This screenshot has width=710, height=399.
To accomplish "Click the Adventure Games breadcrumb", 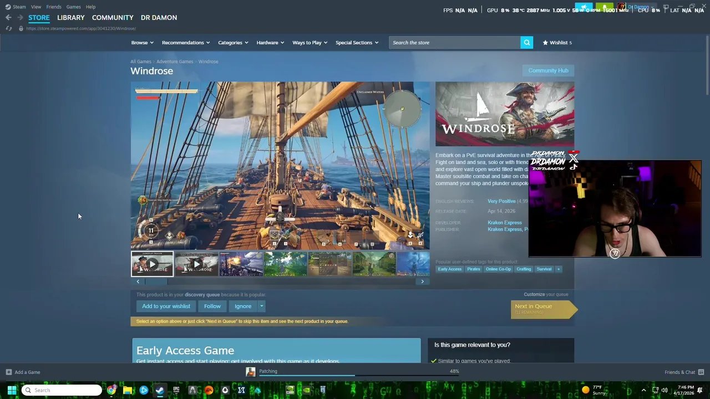I will pos(175,62).
